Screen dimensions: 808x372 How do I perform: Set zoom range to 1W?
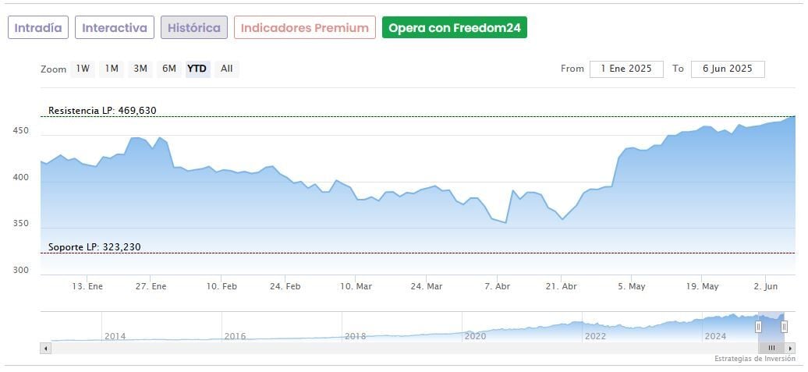pyautogui.click(x=83, y=69)
